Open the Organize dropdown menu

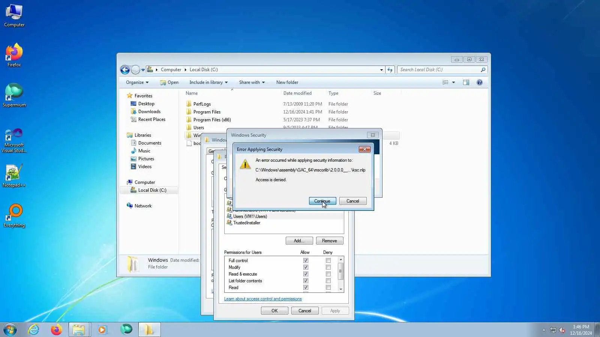coord(137,82)
